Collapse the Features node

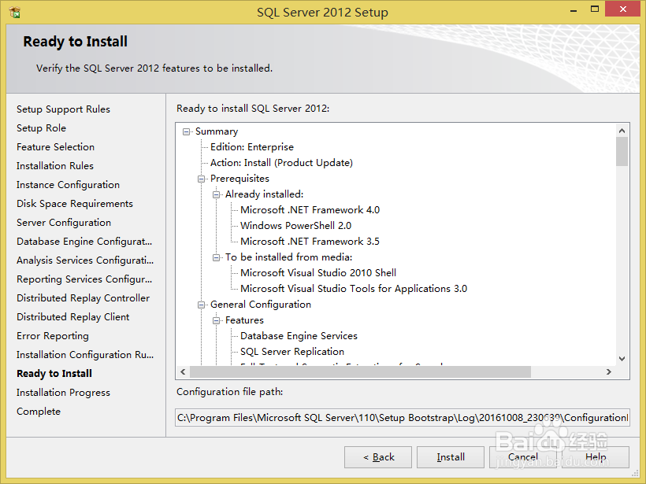(217, 320)
